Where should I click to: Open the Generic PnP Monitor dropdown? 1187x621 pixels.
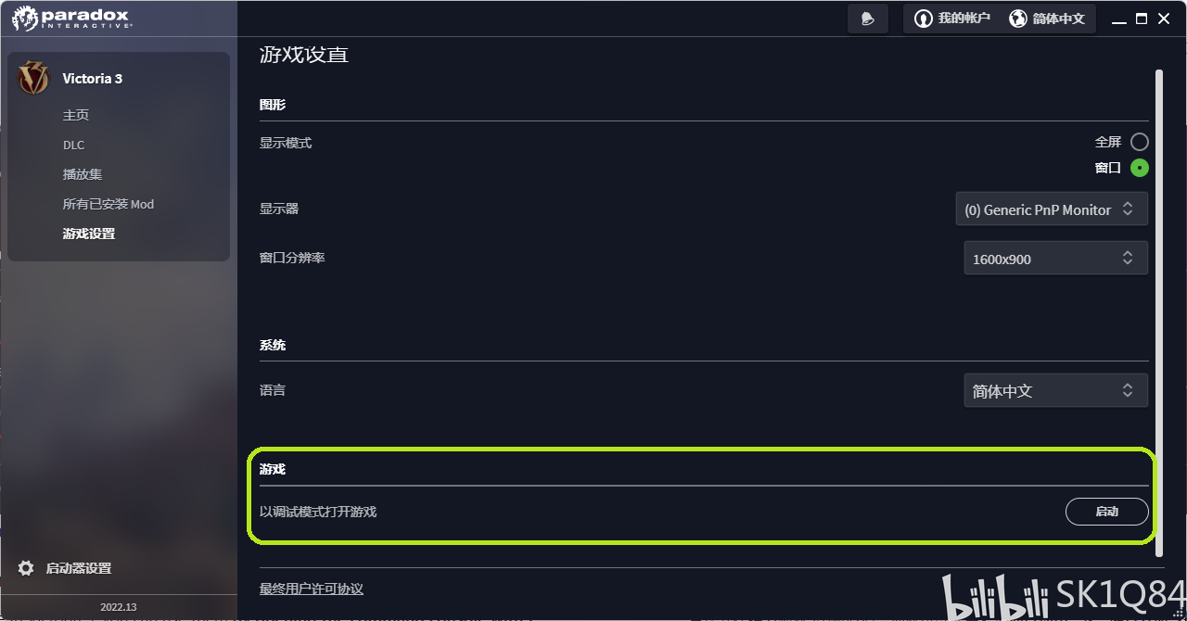pos(1052,209)
